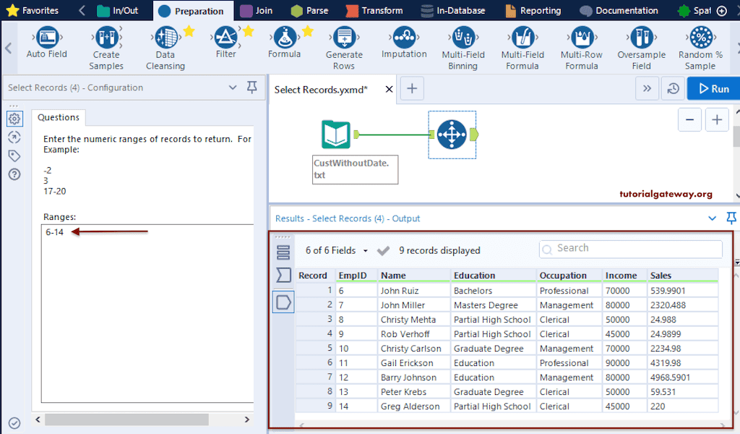The image size is (740, 434).
Task: Toggle pin on Configuration panel
Action: click(251, 88)
